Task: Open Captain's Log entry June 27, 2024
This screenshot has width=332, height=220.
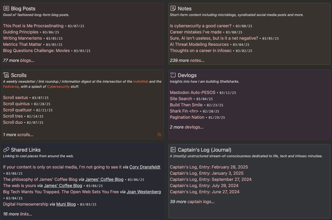Action: (x=205, y=192)
